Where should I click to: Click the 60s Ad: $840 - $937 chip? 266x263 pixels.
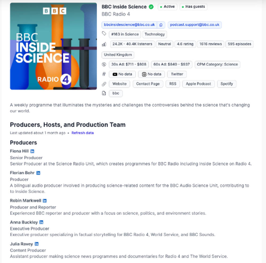pyautogui.click(x=172, y=64)
